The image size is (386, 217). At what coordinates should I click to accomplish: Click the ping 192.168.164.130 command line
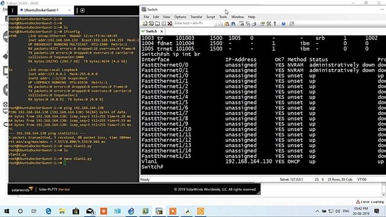84,108
